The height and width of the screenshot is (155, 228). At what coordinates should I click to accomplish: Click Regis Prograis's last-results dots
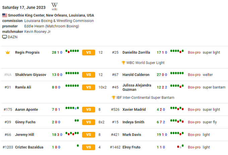(x=72, y=51)
